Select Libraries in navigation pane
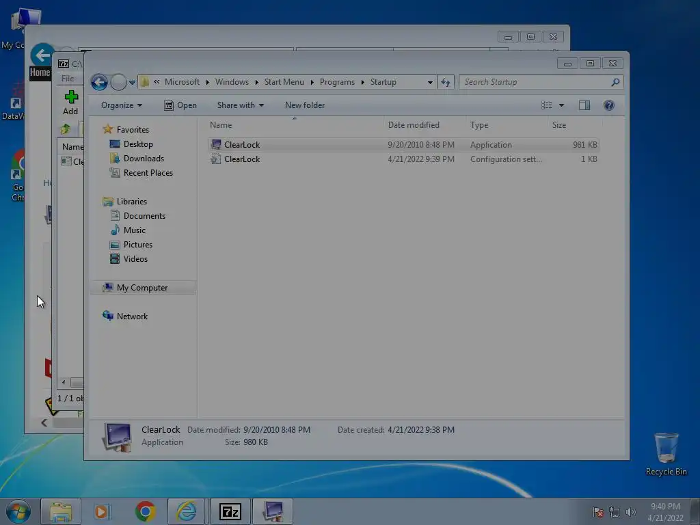Image resolution: width=700 pixels, height=525 pixels. [131, 202]
